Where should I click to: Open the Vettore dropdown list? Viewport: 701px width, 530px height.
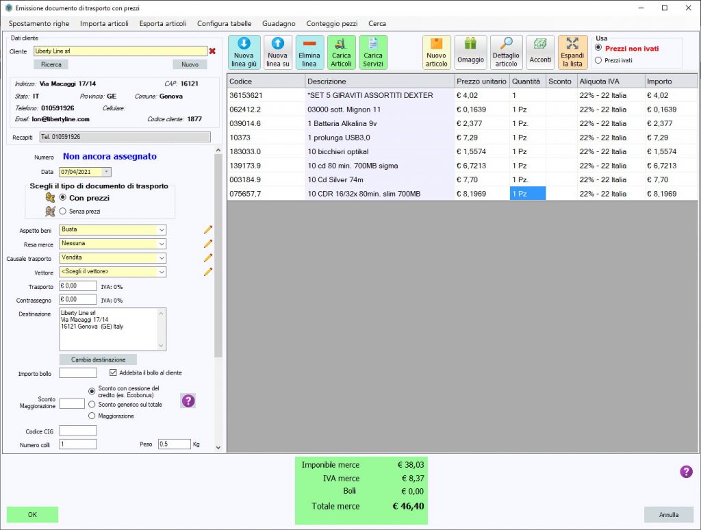tap(161, 272)
